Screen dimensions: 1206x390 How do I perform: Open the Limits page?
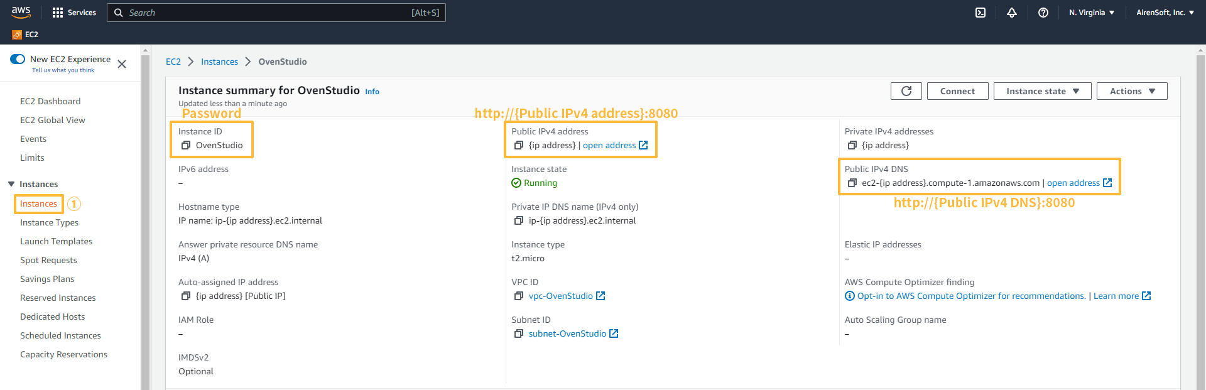(x=32, y=158)
